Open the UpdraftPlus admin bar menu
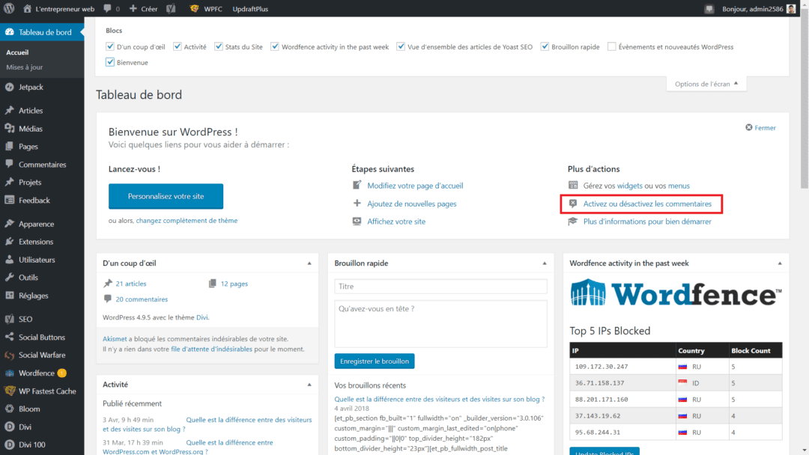Viewport: 809px width, 455px height. tap(250, 9)
